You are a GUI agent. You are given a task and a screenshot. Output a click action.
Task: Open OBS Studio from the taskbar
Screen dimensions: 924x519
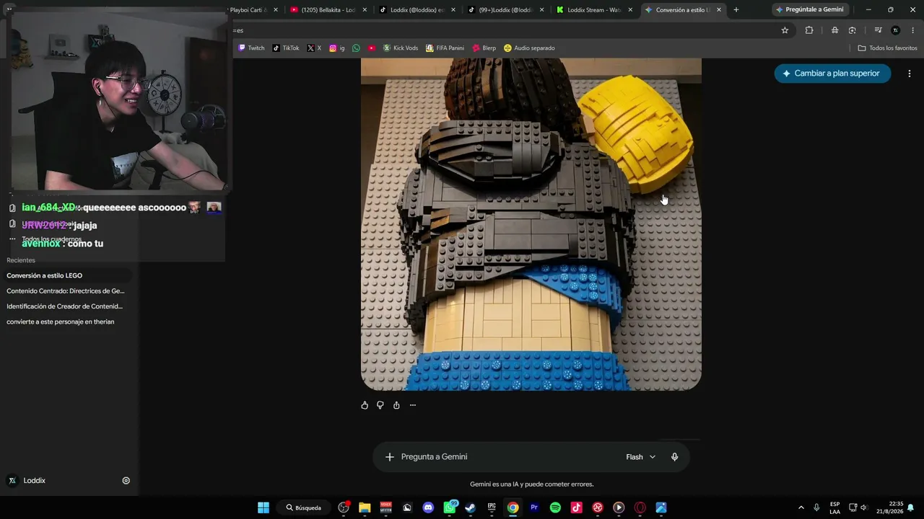[344, 507]
